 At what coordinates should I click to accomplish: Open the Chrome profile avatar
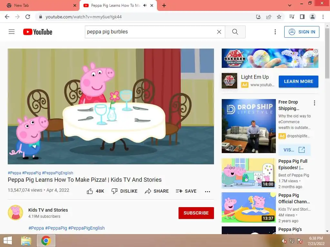(313, 17)
